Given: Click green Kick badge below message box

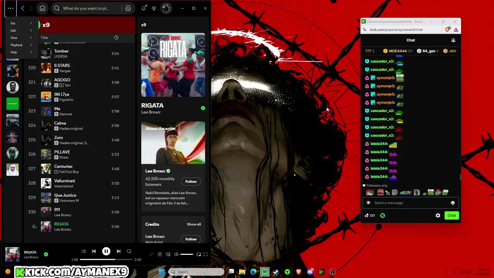Looking at the screenshot, I should (x=382, y=215).
